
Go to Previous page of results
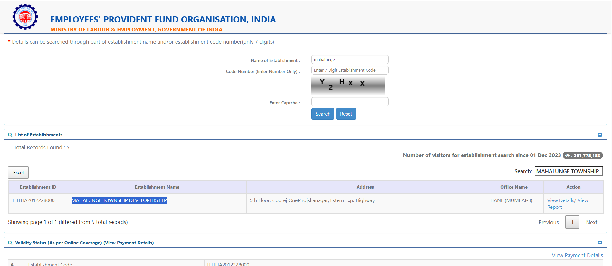(548, 222)
